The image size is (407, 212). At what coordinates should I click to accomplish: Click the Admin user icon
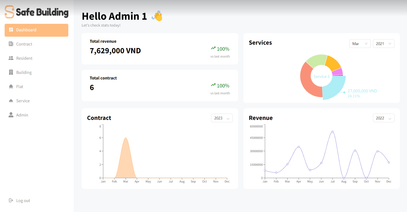(x=11, y=115)
